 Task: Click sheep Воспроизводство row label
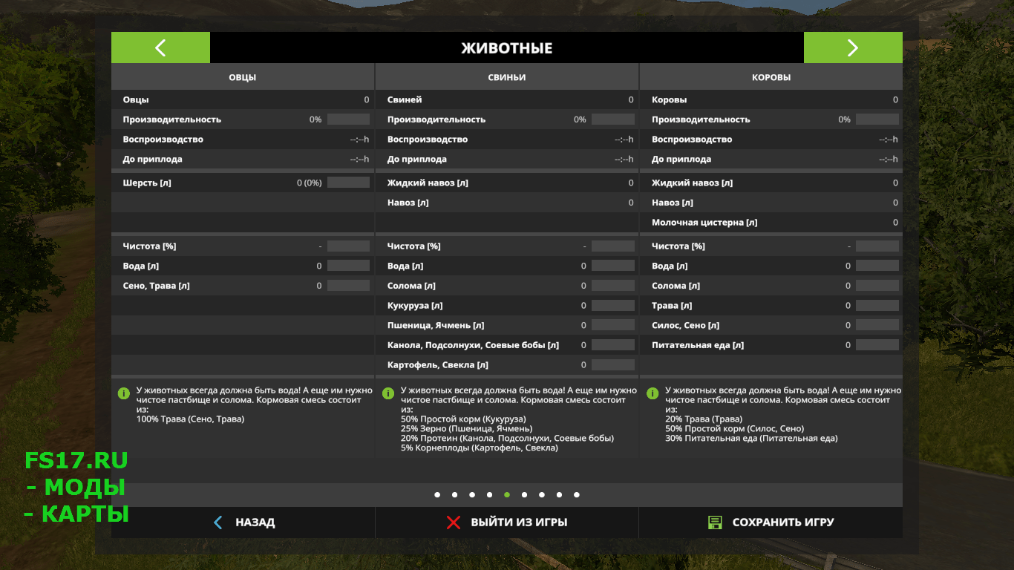pos(163,140)
